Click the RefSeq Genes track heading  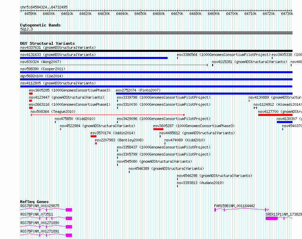pyautogui.click(x=34, y=202)
